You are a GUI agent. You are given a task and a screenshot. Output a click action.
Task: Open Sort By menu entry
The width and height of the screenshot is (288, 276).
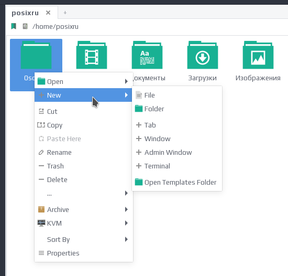click(x=83, y=239)
